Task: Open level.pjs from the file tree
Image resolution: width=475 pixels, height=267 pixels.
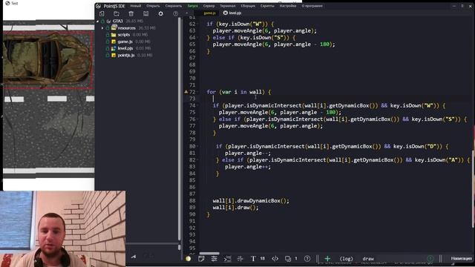Action: point(125,48)
